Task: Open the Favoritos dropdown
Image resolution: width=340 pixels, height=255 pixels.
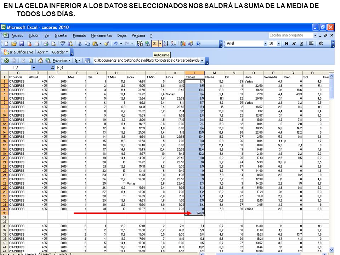Action: [61, 61]
